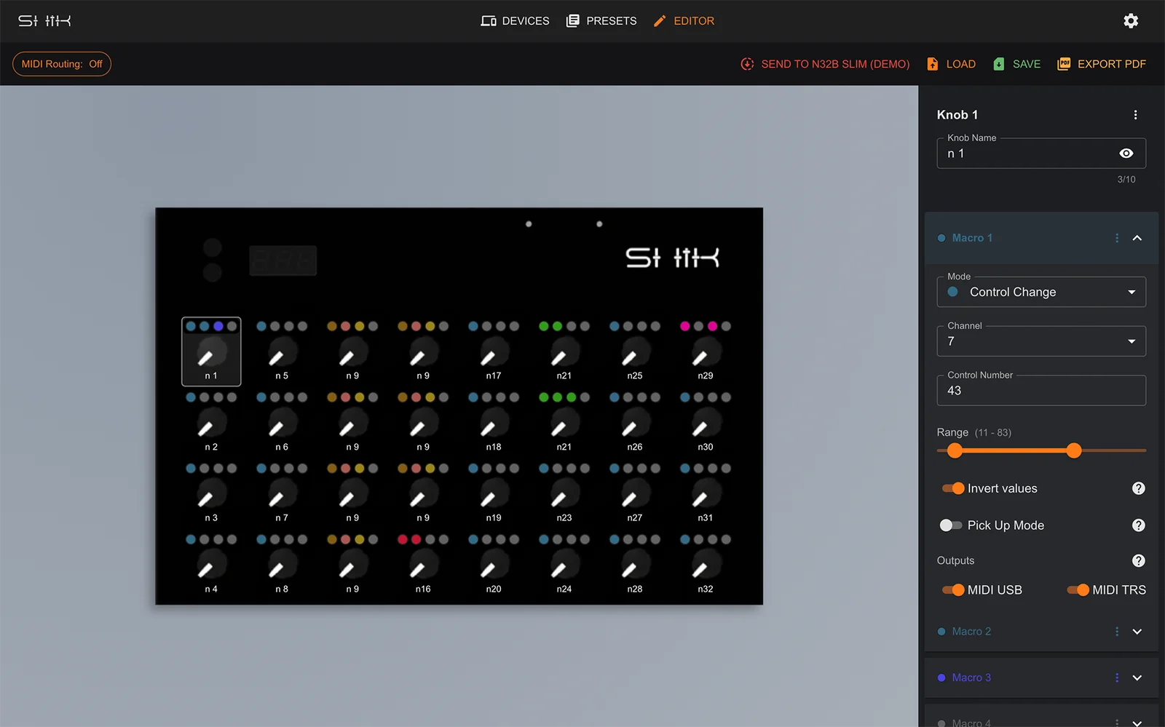1165x727 pixels.
Task: Disable MIDI USB output
Action: click(x=953, y=589)
